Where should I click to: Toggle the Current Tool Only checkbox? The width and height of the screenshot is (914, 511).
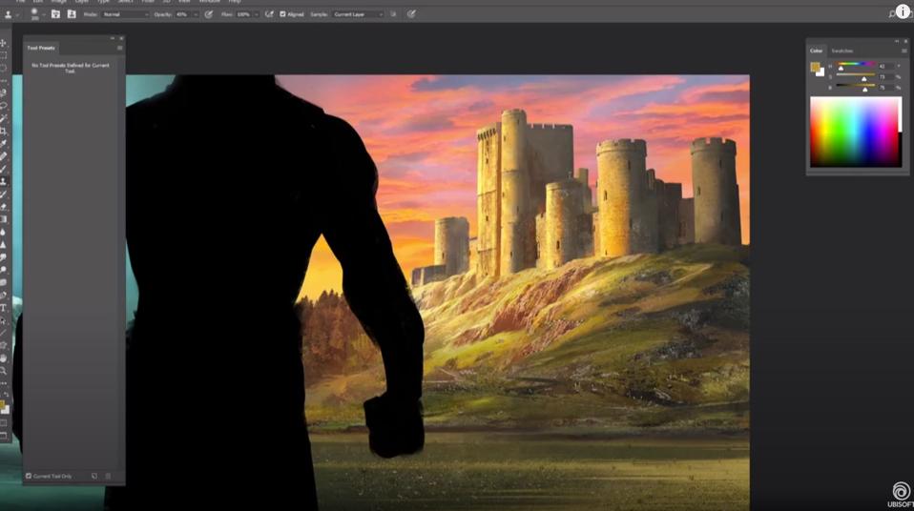[x=29, y=476]
